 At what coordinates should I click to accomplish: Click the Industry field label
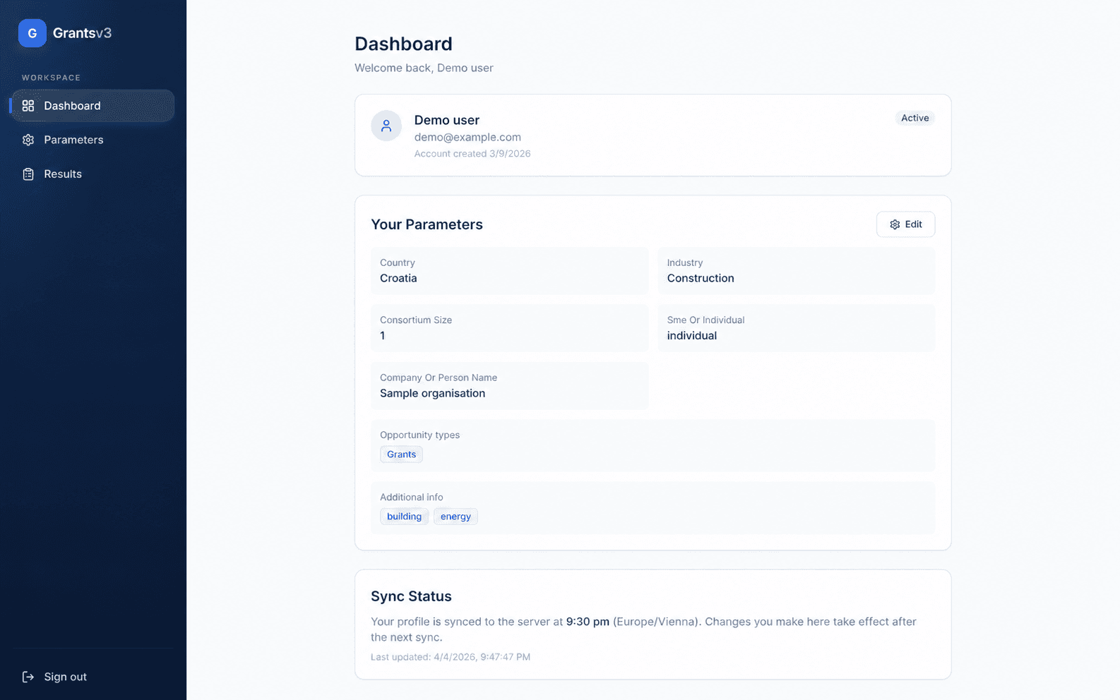coord(685,262)
